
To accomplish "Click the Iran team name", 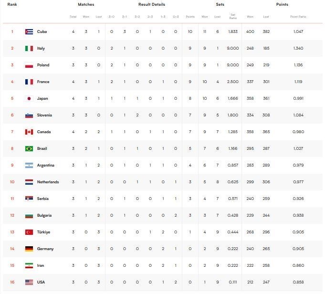I will [x=41, y=265].
